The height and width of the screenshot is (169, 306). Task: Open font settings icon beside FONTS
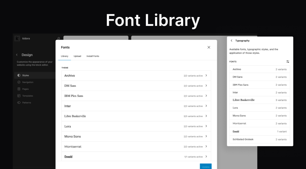click(288, 62)
